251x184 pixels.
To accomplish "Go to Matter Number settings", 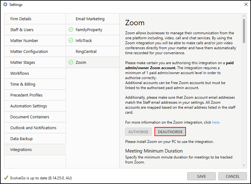I will pos(35,41).
